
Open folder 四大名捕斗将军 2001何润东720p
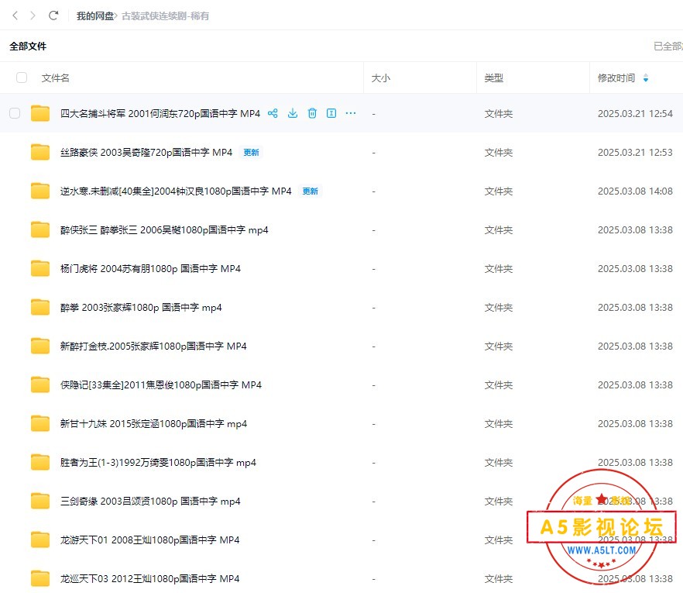coord(160,113)
